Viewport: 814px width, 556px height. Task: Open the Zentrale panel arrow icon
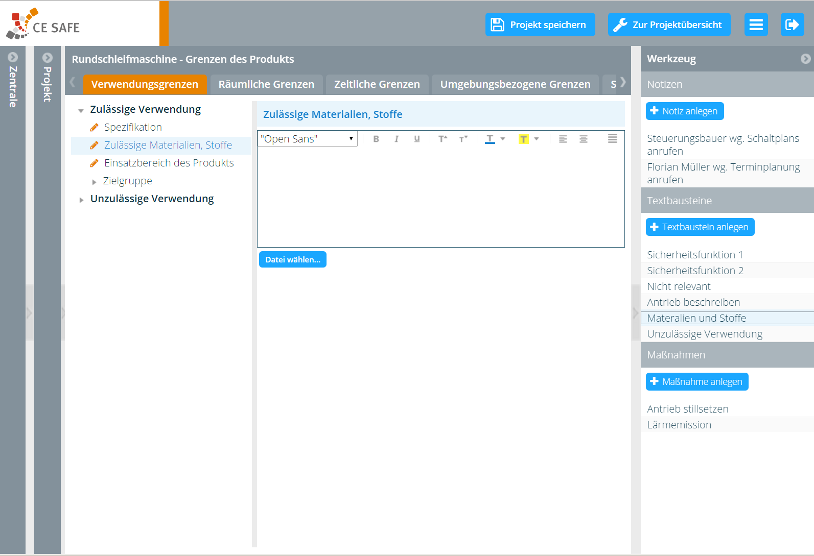13,57
